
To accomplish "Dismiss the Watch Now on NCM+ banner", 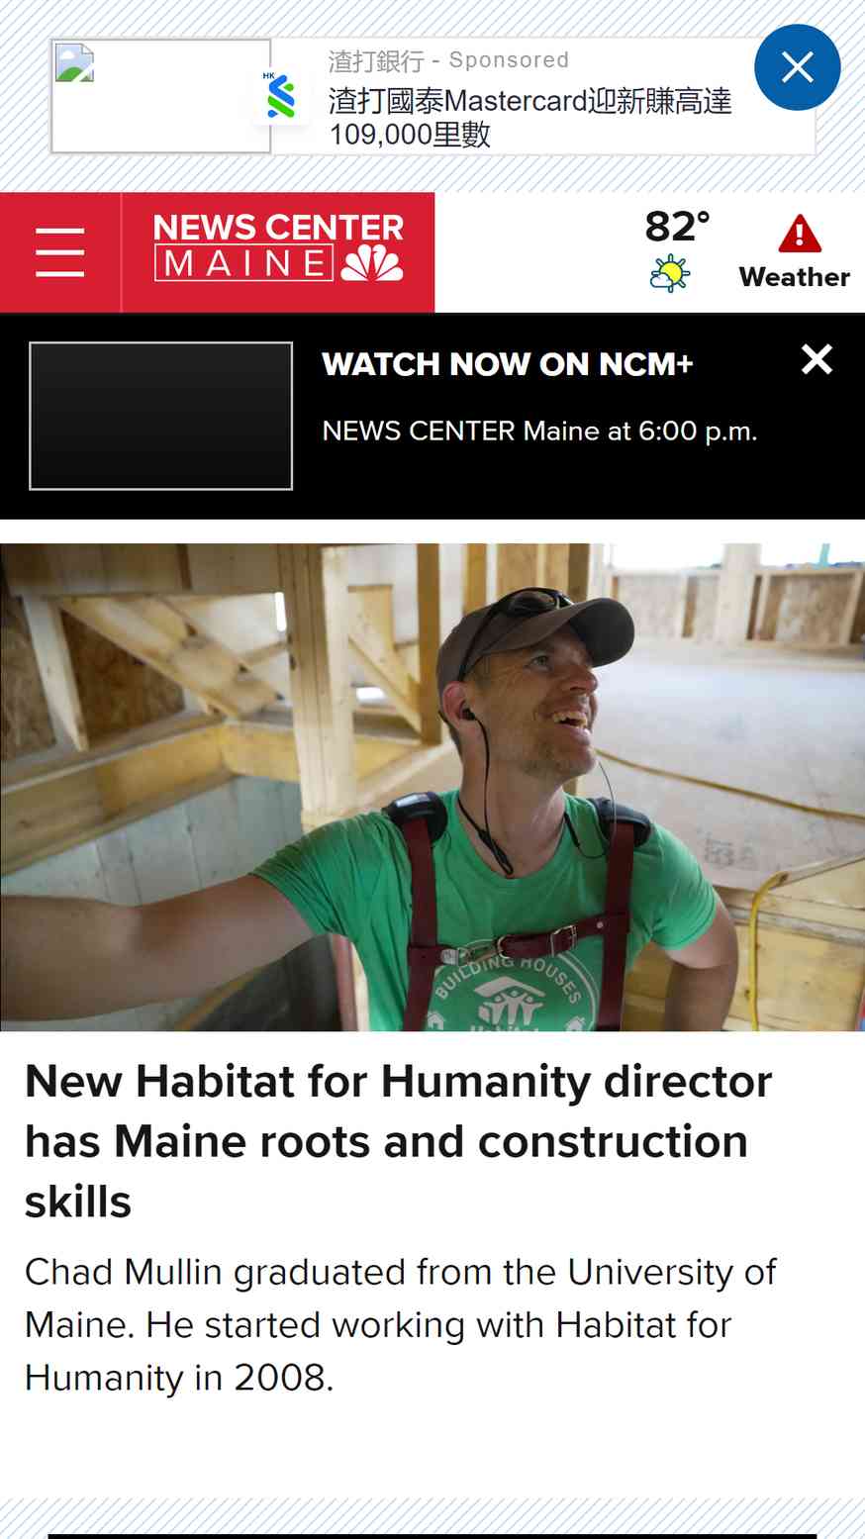I will pyautogui.click(x=817, y=359).
